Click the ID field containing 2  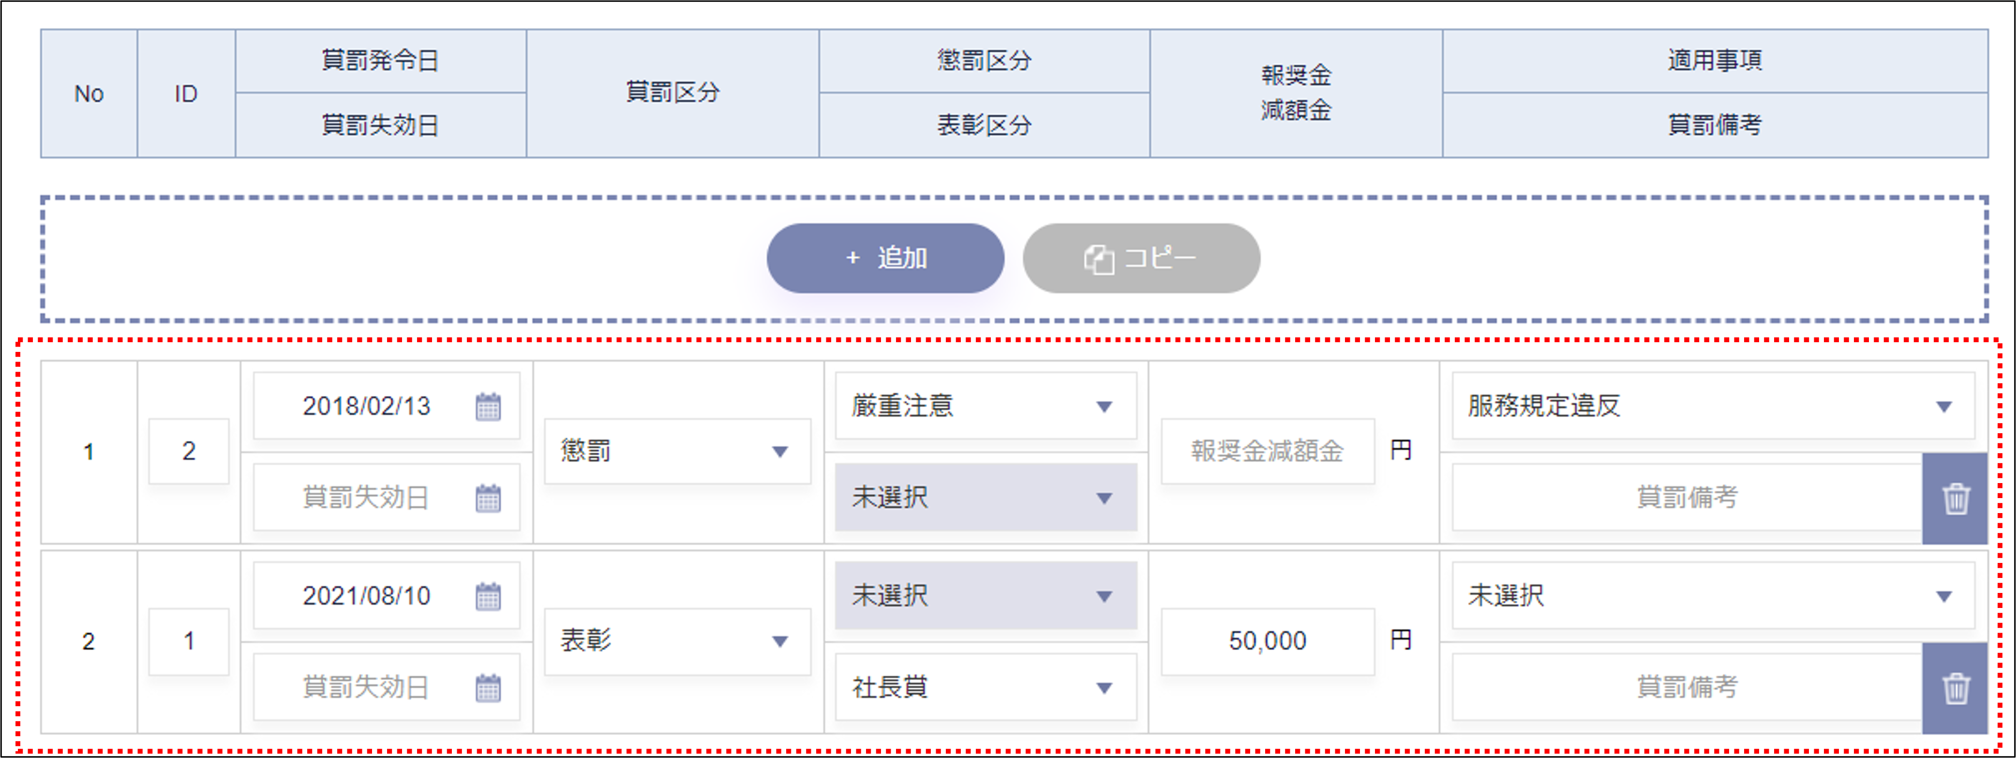tap(189, 451)
